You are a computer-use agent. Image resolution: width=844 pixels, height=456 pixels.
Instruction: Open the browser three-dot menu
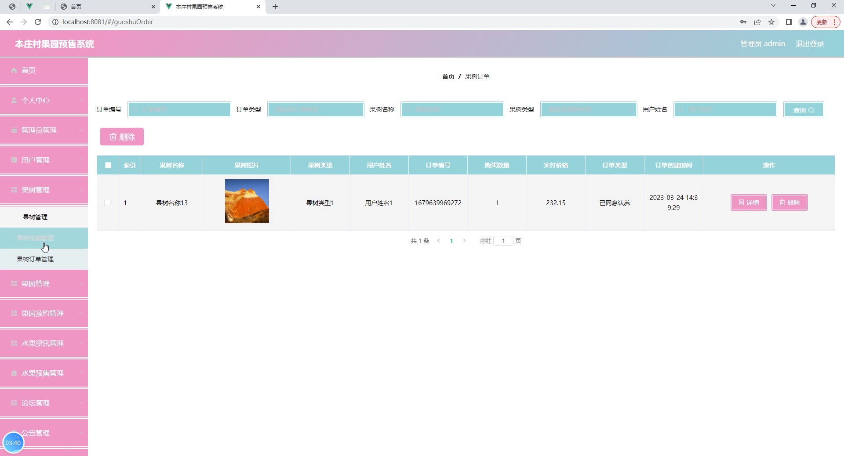coord(834,22)
